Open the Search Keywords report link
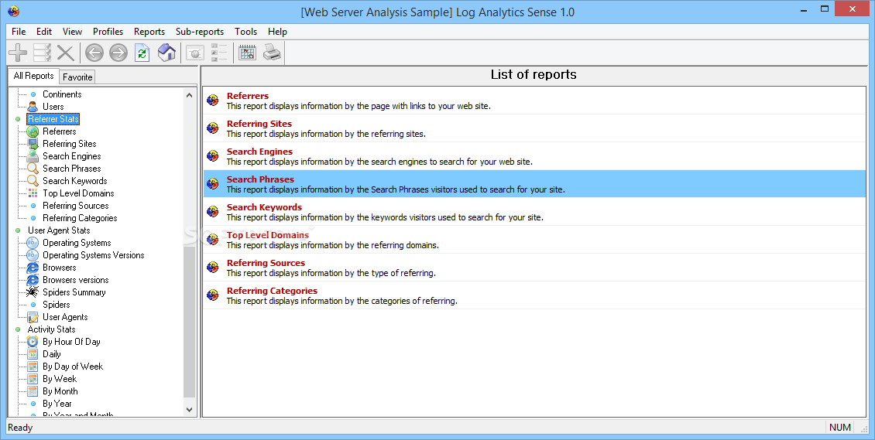 click(x=264, y=207)
